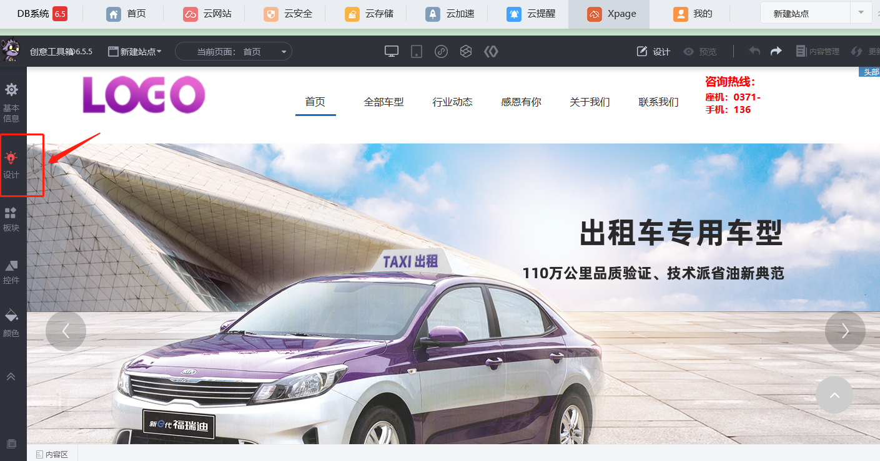Click the pages stack icon at sidebar bottom

(x=11, y=444)
